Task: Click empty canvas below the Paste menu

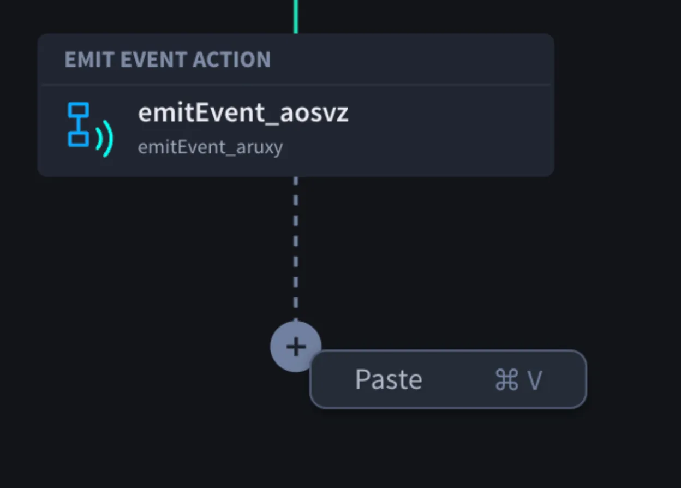Action: 448,448
